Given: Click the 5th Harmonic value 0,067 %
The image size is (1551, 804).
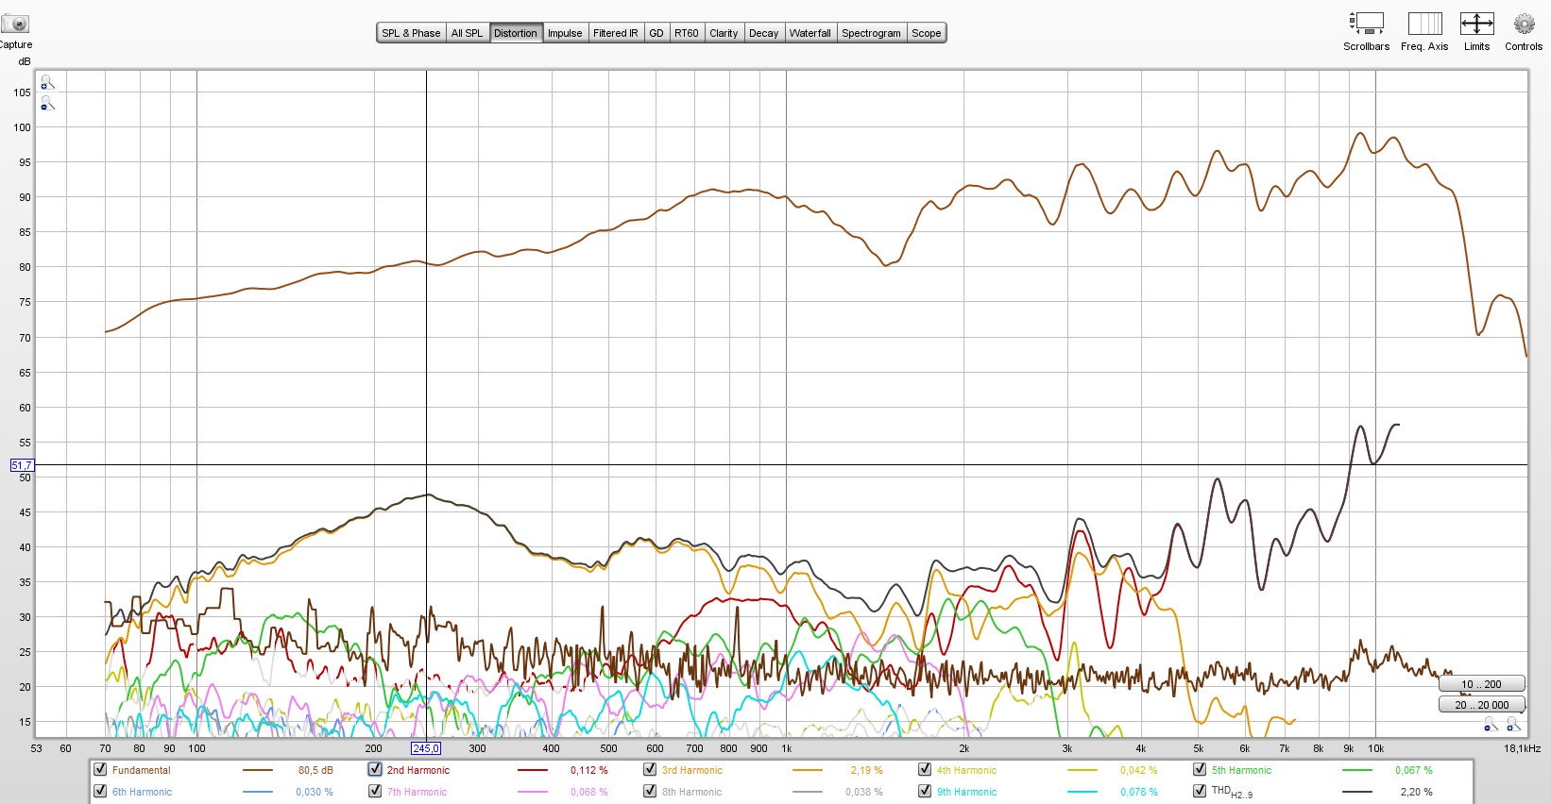Looking at the screenshot, I should click(x=1414, y=770).
